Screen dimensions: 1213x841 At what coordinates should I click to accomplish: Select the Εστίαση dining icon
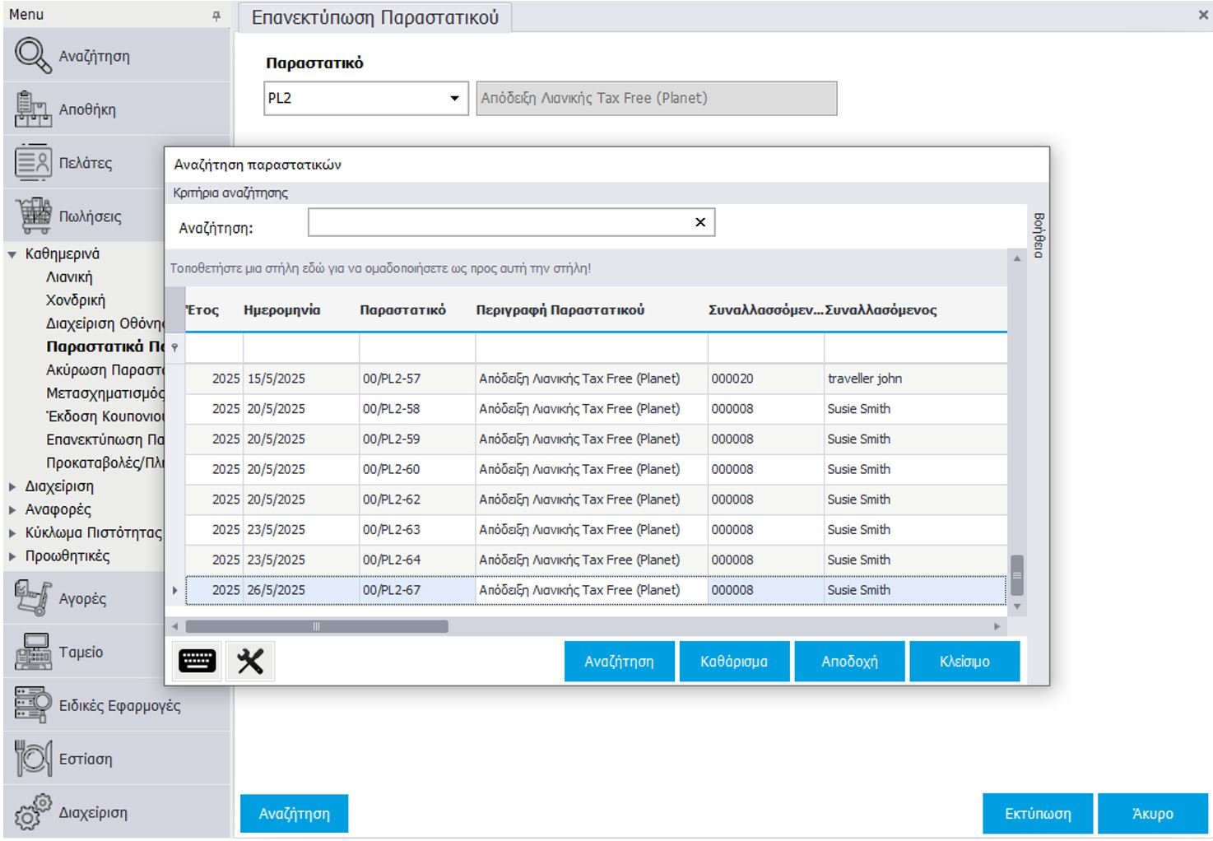(x=33, y=758)
